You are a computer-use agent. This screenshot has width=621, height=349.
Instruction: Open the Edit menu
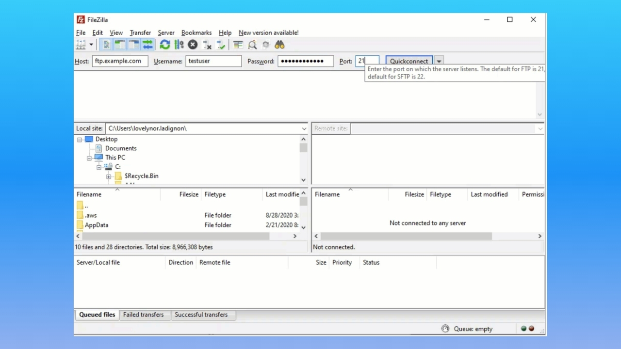98,32
